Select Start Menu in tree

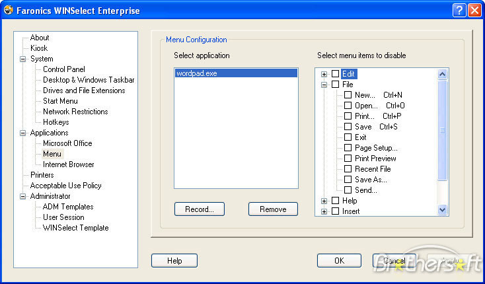tap(60, 101)
